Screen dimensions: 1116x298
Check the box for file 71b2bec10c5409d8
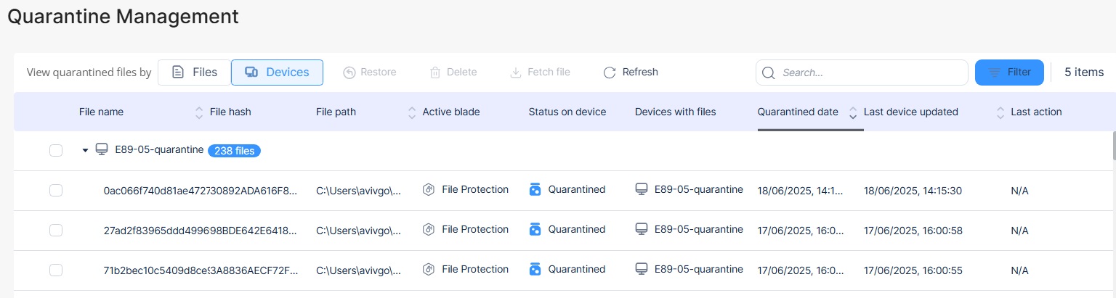click(x=56, y=270)
